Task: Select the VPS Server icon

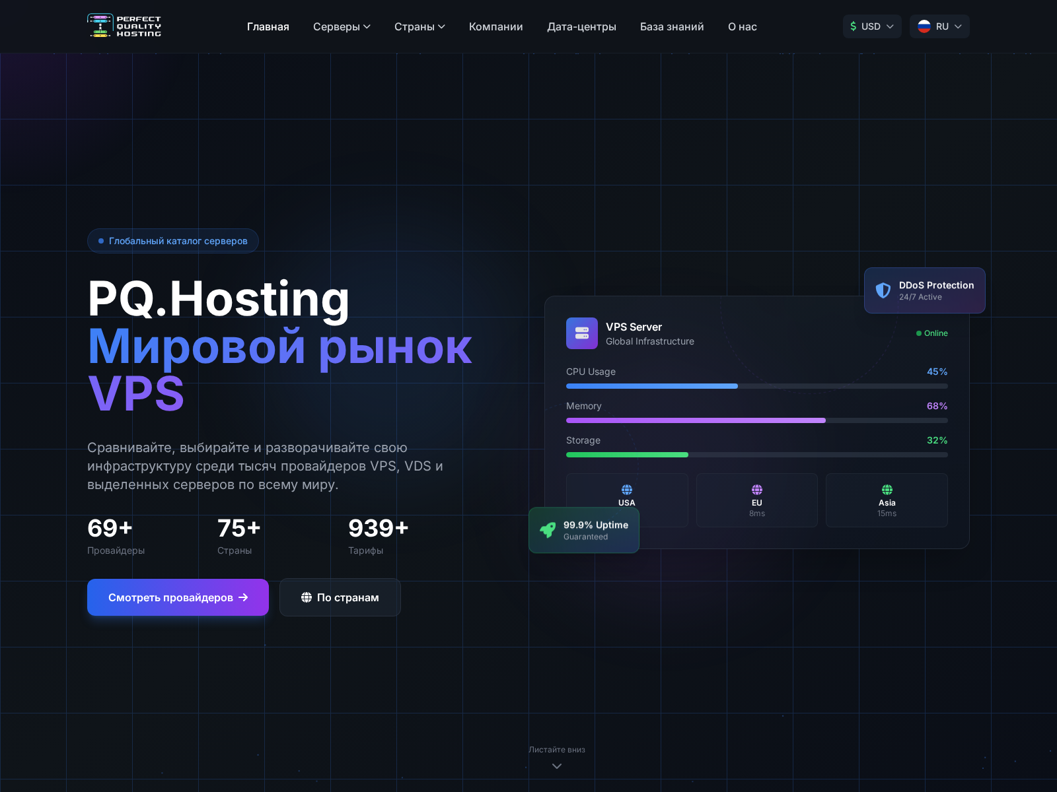Action: point(582,333)
